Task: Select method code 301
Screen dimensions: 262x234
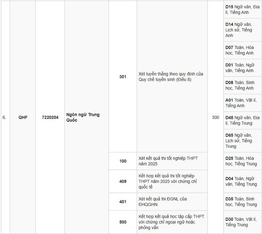Action: (x=123, y=77)
